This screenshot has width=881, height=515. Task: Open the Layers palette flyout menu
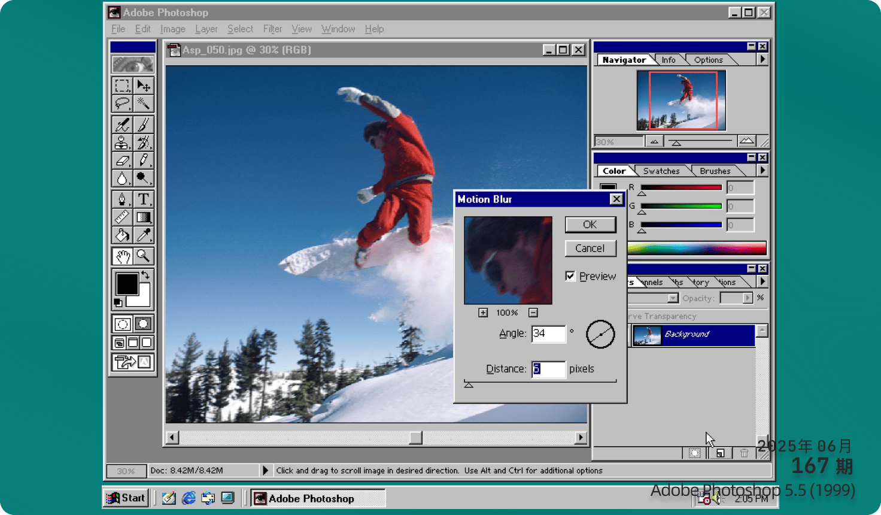[762, 281]
